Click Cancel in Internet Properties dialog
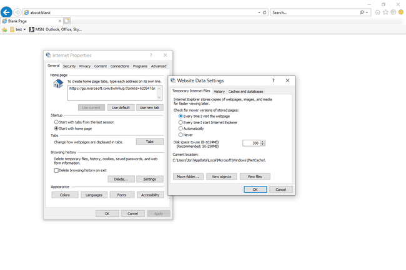The width and height of the screenshot is (406, 270). (132, 213)
